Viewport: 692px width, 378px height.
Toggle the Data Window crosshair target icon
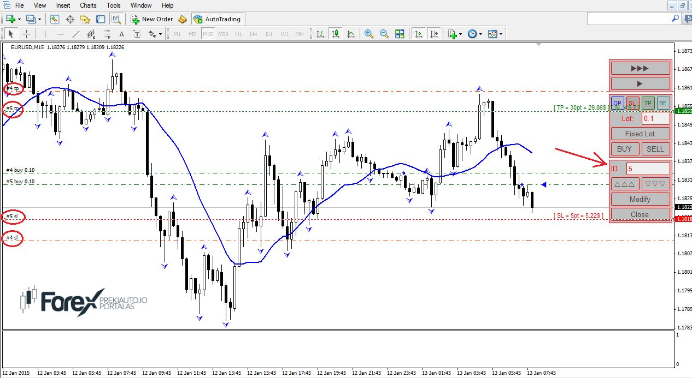point(70,19)
